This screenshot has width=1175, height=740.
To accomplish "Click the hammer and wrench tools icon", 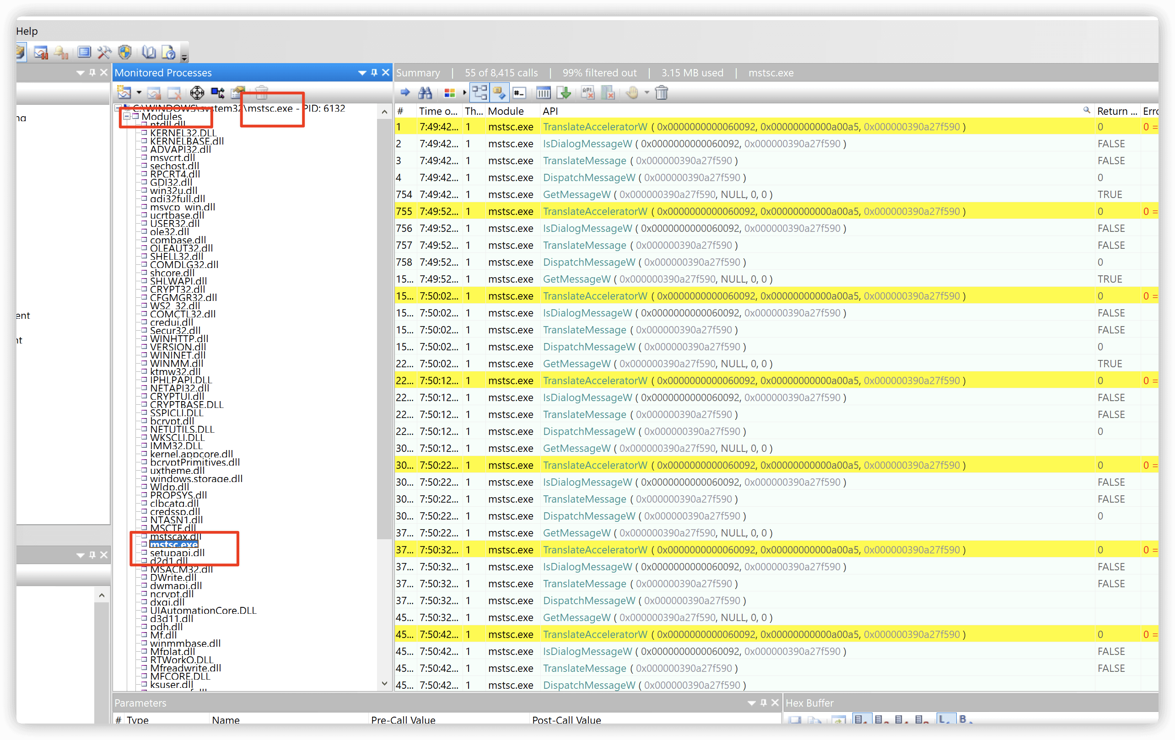I will coord(104,52).
